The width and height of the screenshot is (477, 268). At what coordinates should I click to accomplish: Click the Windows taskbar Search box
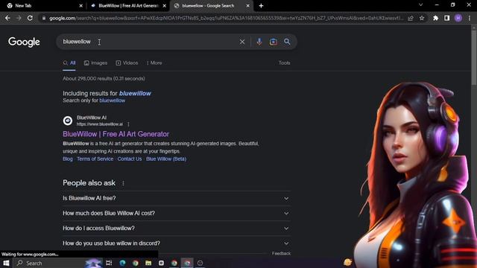click(x=58, y=263)
